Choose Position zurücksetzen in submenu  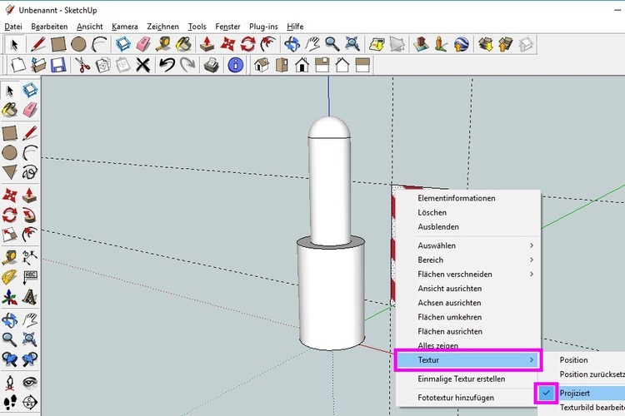click(x=592, y=374)
